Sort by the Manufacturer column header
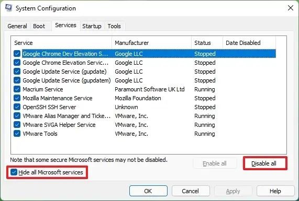 [152, 43]
